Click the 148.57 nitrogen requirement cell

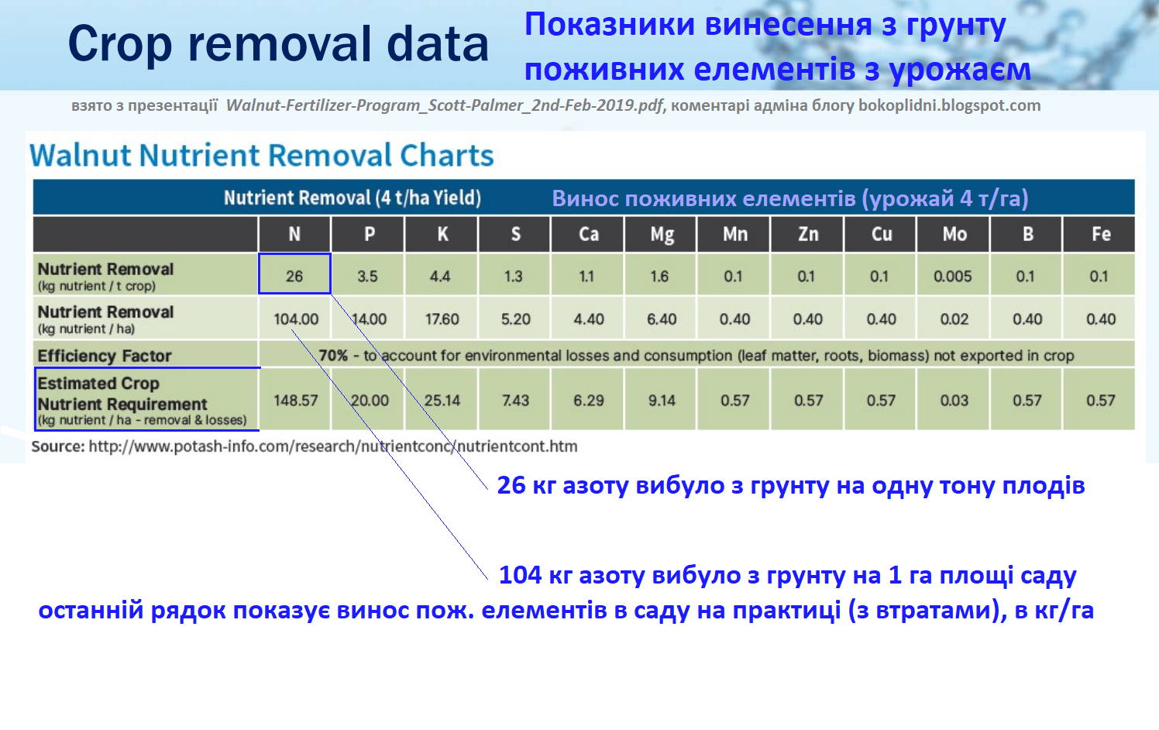pyautogui.click(x=294, y=400)
